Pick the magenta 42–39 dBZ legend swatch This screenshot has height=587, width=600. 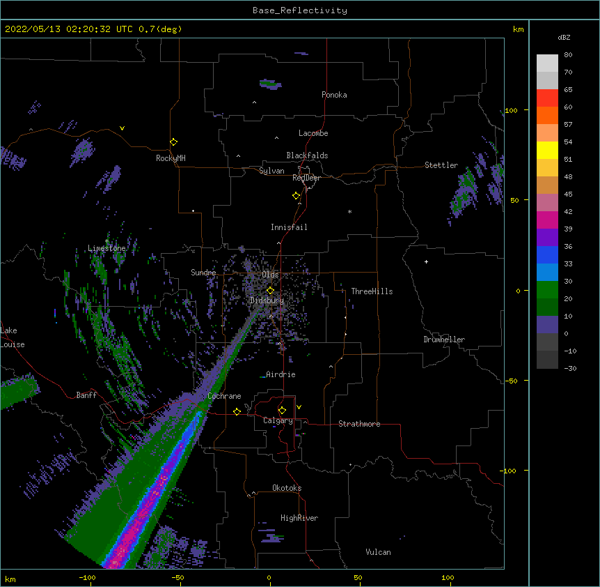(547, 220)
